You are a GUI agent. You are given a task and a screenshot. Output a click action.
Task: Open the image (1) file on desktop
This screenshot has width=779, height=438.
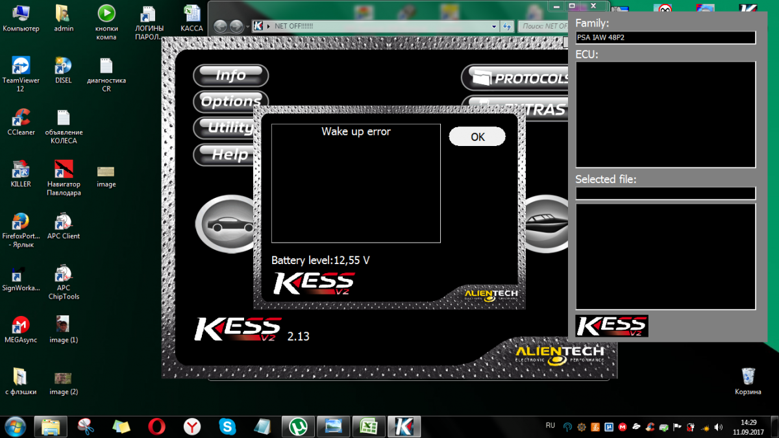(x=64, y=330)
